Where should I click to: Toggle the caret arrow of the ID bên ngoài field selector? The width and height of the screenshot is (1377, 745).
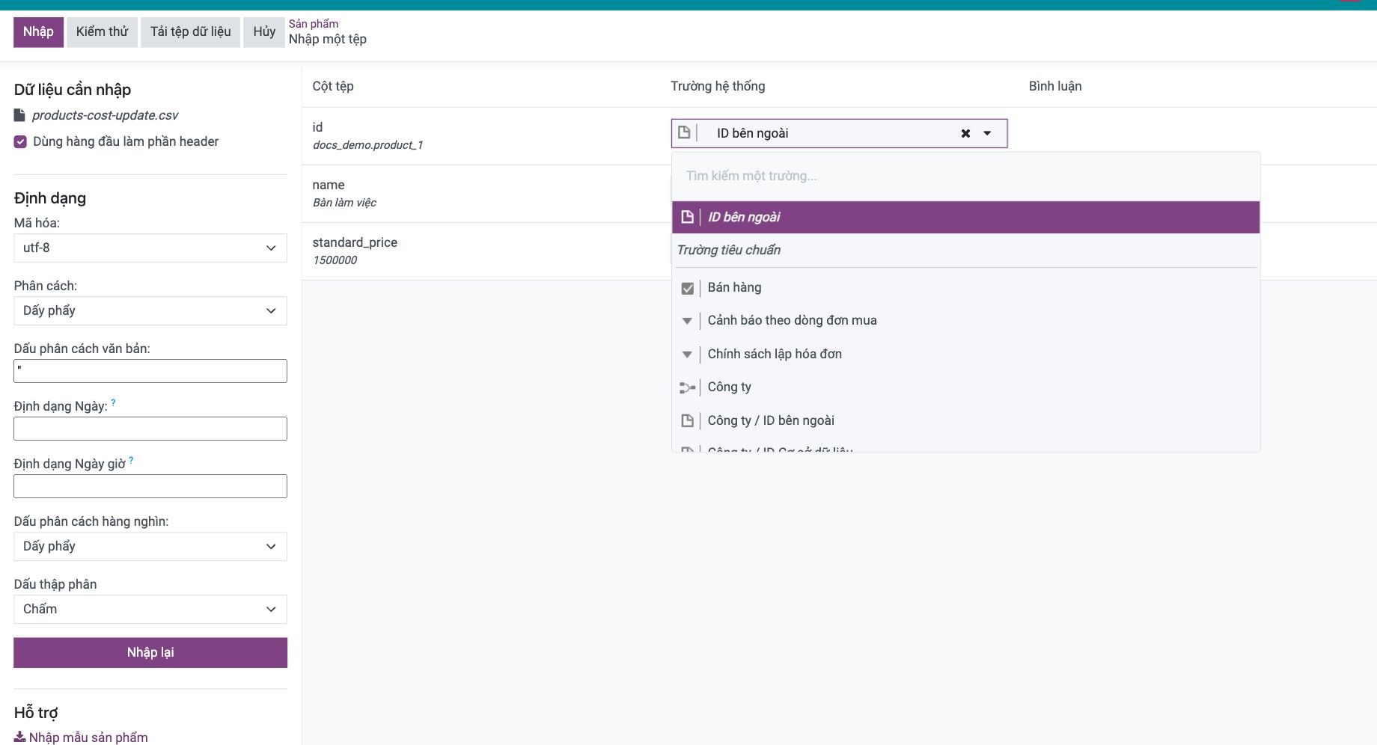point(987,133)
